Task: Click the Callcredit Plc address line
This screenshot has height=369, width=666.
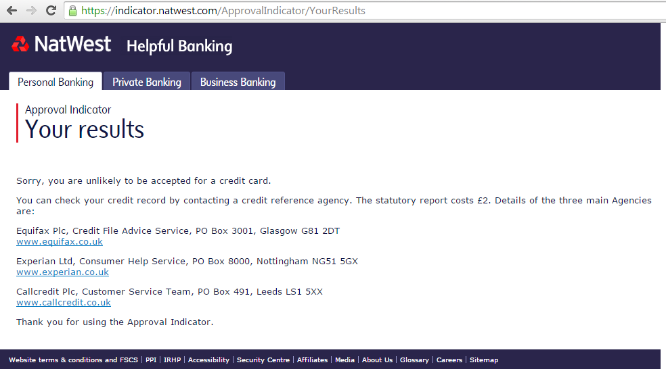Action: click(169, 292)
